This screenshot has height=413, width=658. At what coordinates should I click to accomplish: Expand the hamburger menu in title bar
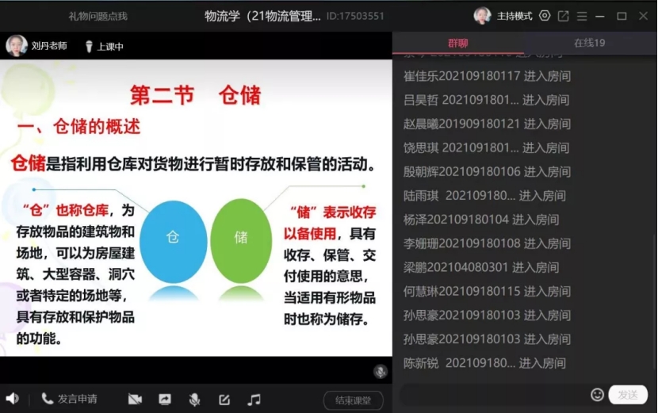(583, 16)
